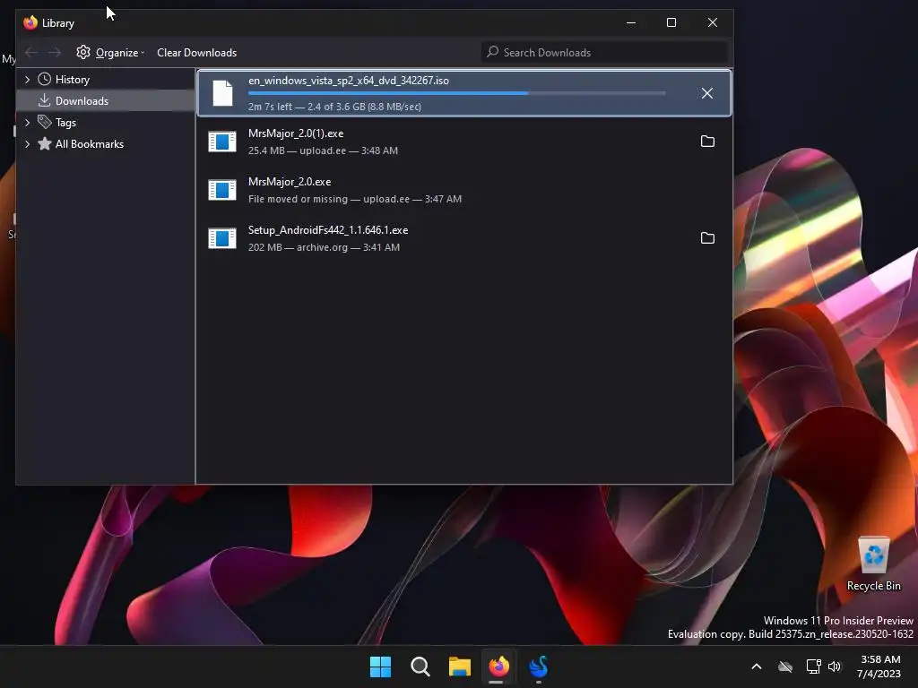Click the Firefox logo in Library title bar

[x=30, y=22]
